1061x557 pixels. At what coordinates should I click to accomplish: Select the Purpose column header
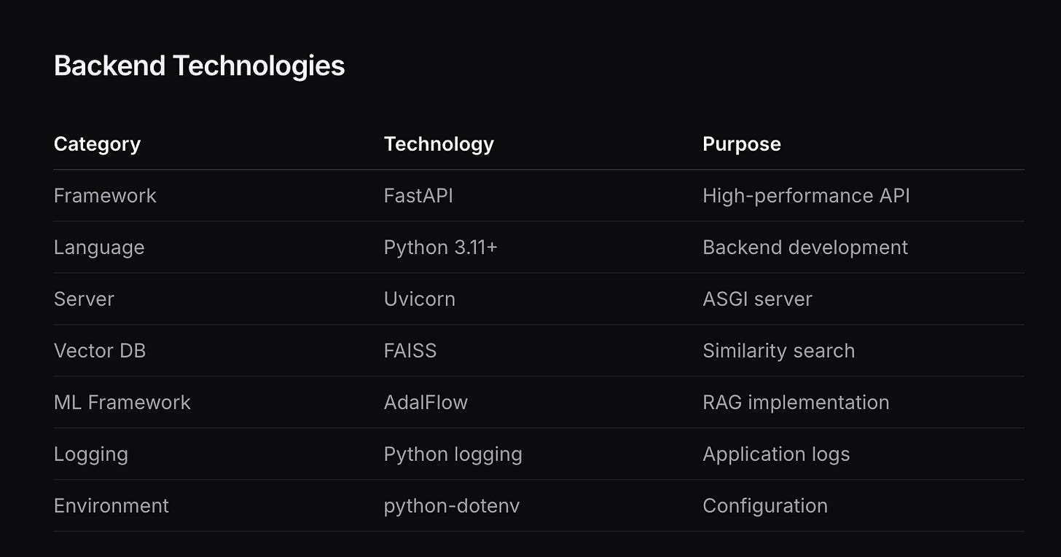tap(742, 144)
